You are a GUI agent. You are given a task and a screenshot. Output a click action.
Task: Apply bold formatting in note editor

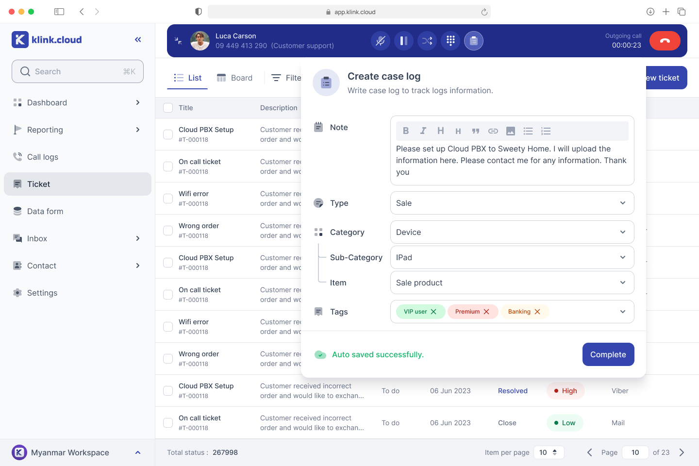click(406, 131)
